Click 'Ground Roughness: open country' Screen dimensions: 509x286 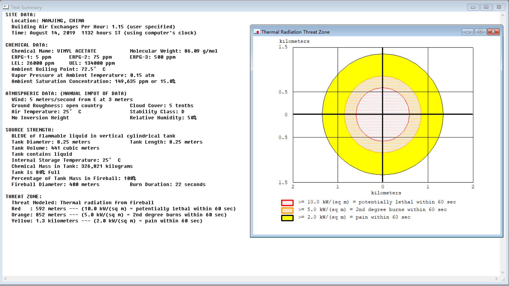click(x=57, y=106)
